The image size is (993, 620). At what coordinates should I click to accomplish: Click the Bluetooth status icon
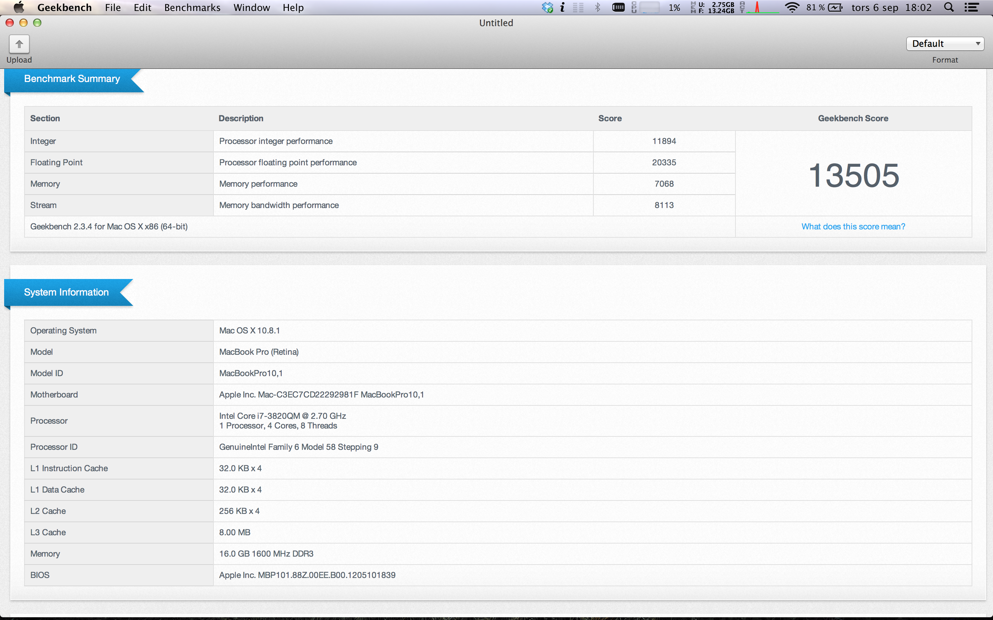[598, 7]
